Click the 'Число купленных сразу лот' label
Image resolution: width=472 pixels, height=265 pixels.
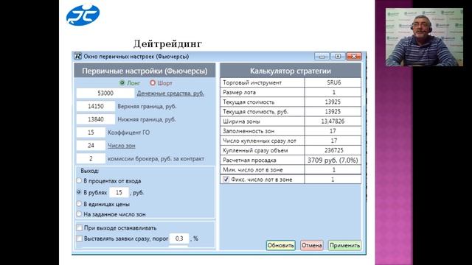pos(260,141)
